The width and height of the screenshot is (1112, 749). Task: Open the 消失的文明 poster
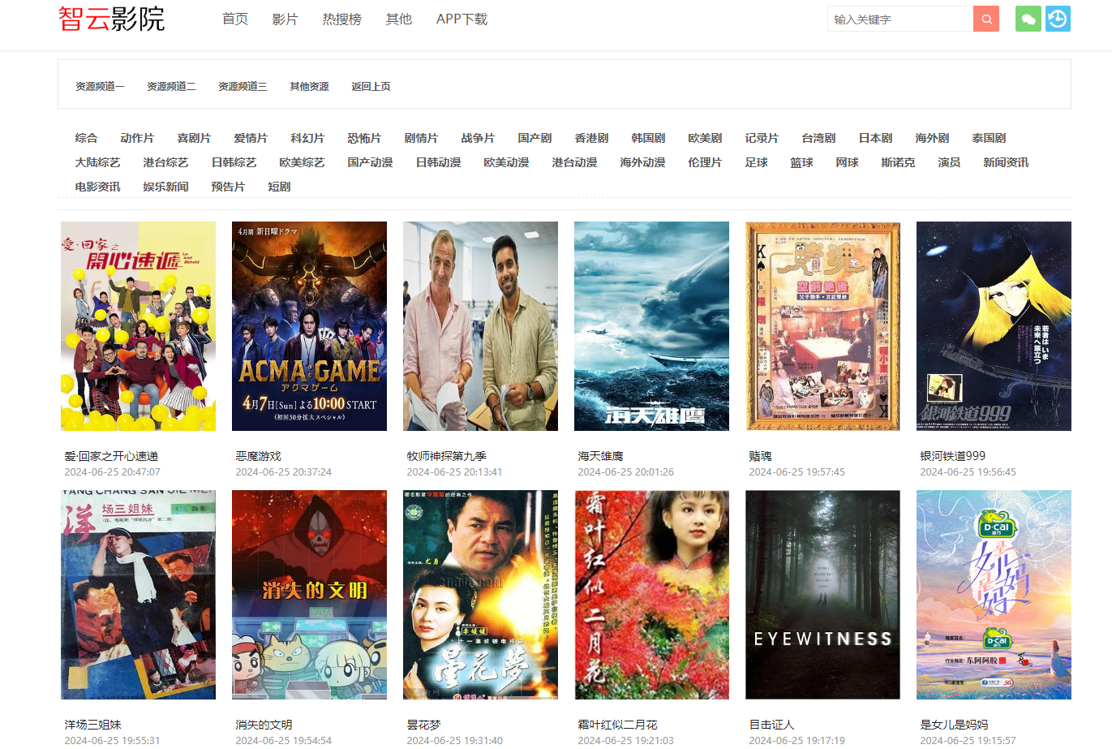(309, 595)
